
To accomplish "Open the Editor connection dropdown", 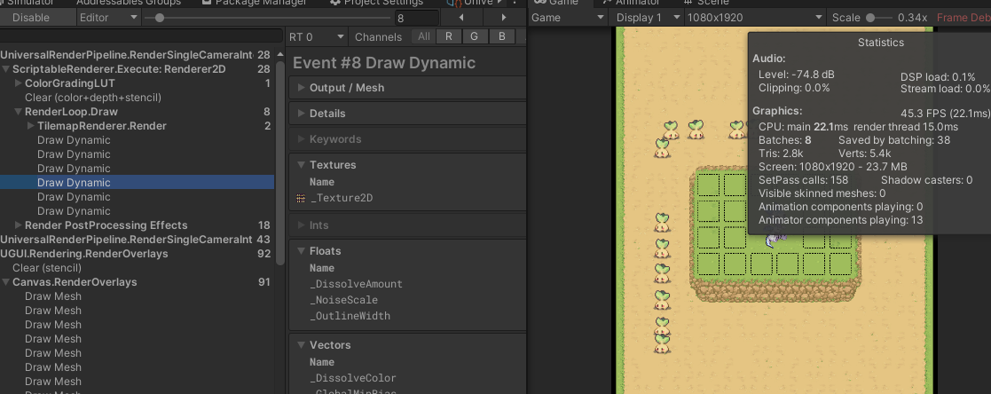I will click(x=109, y=18).
